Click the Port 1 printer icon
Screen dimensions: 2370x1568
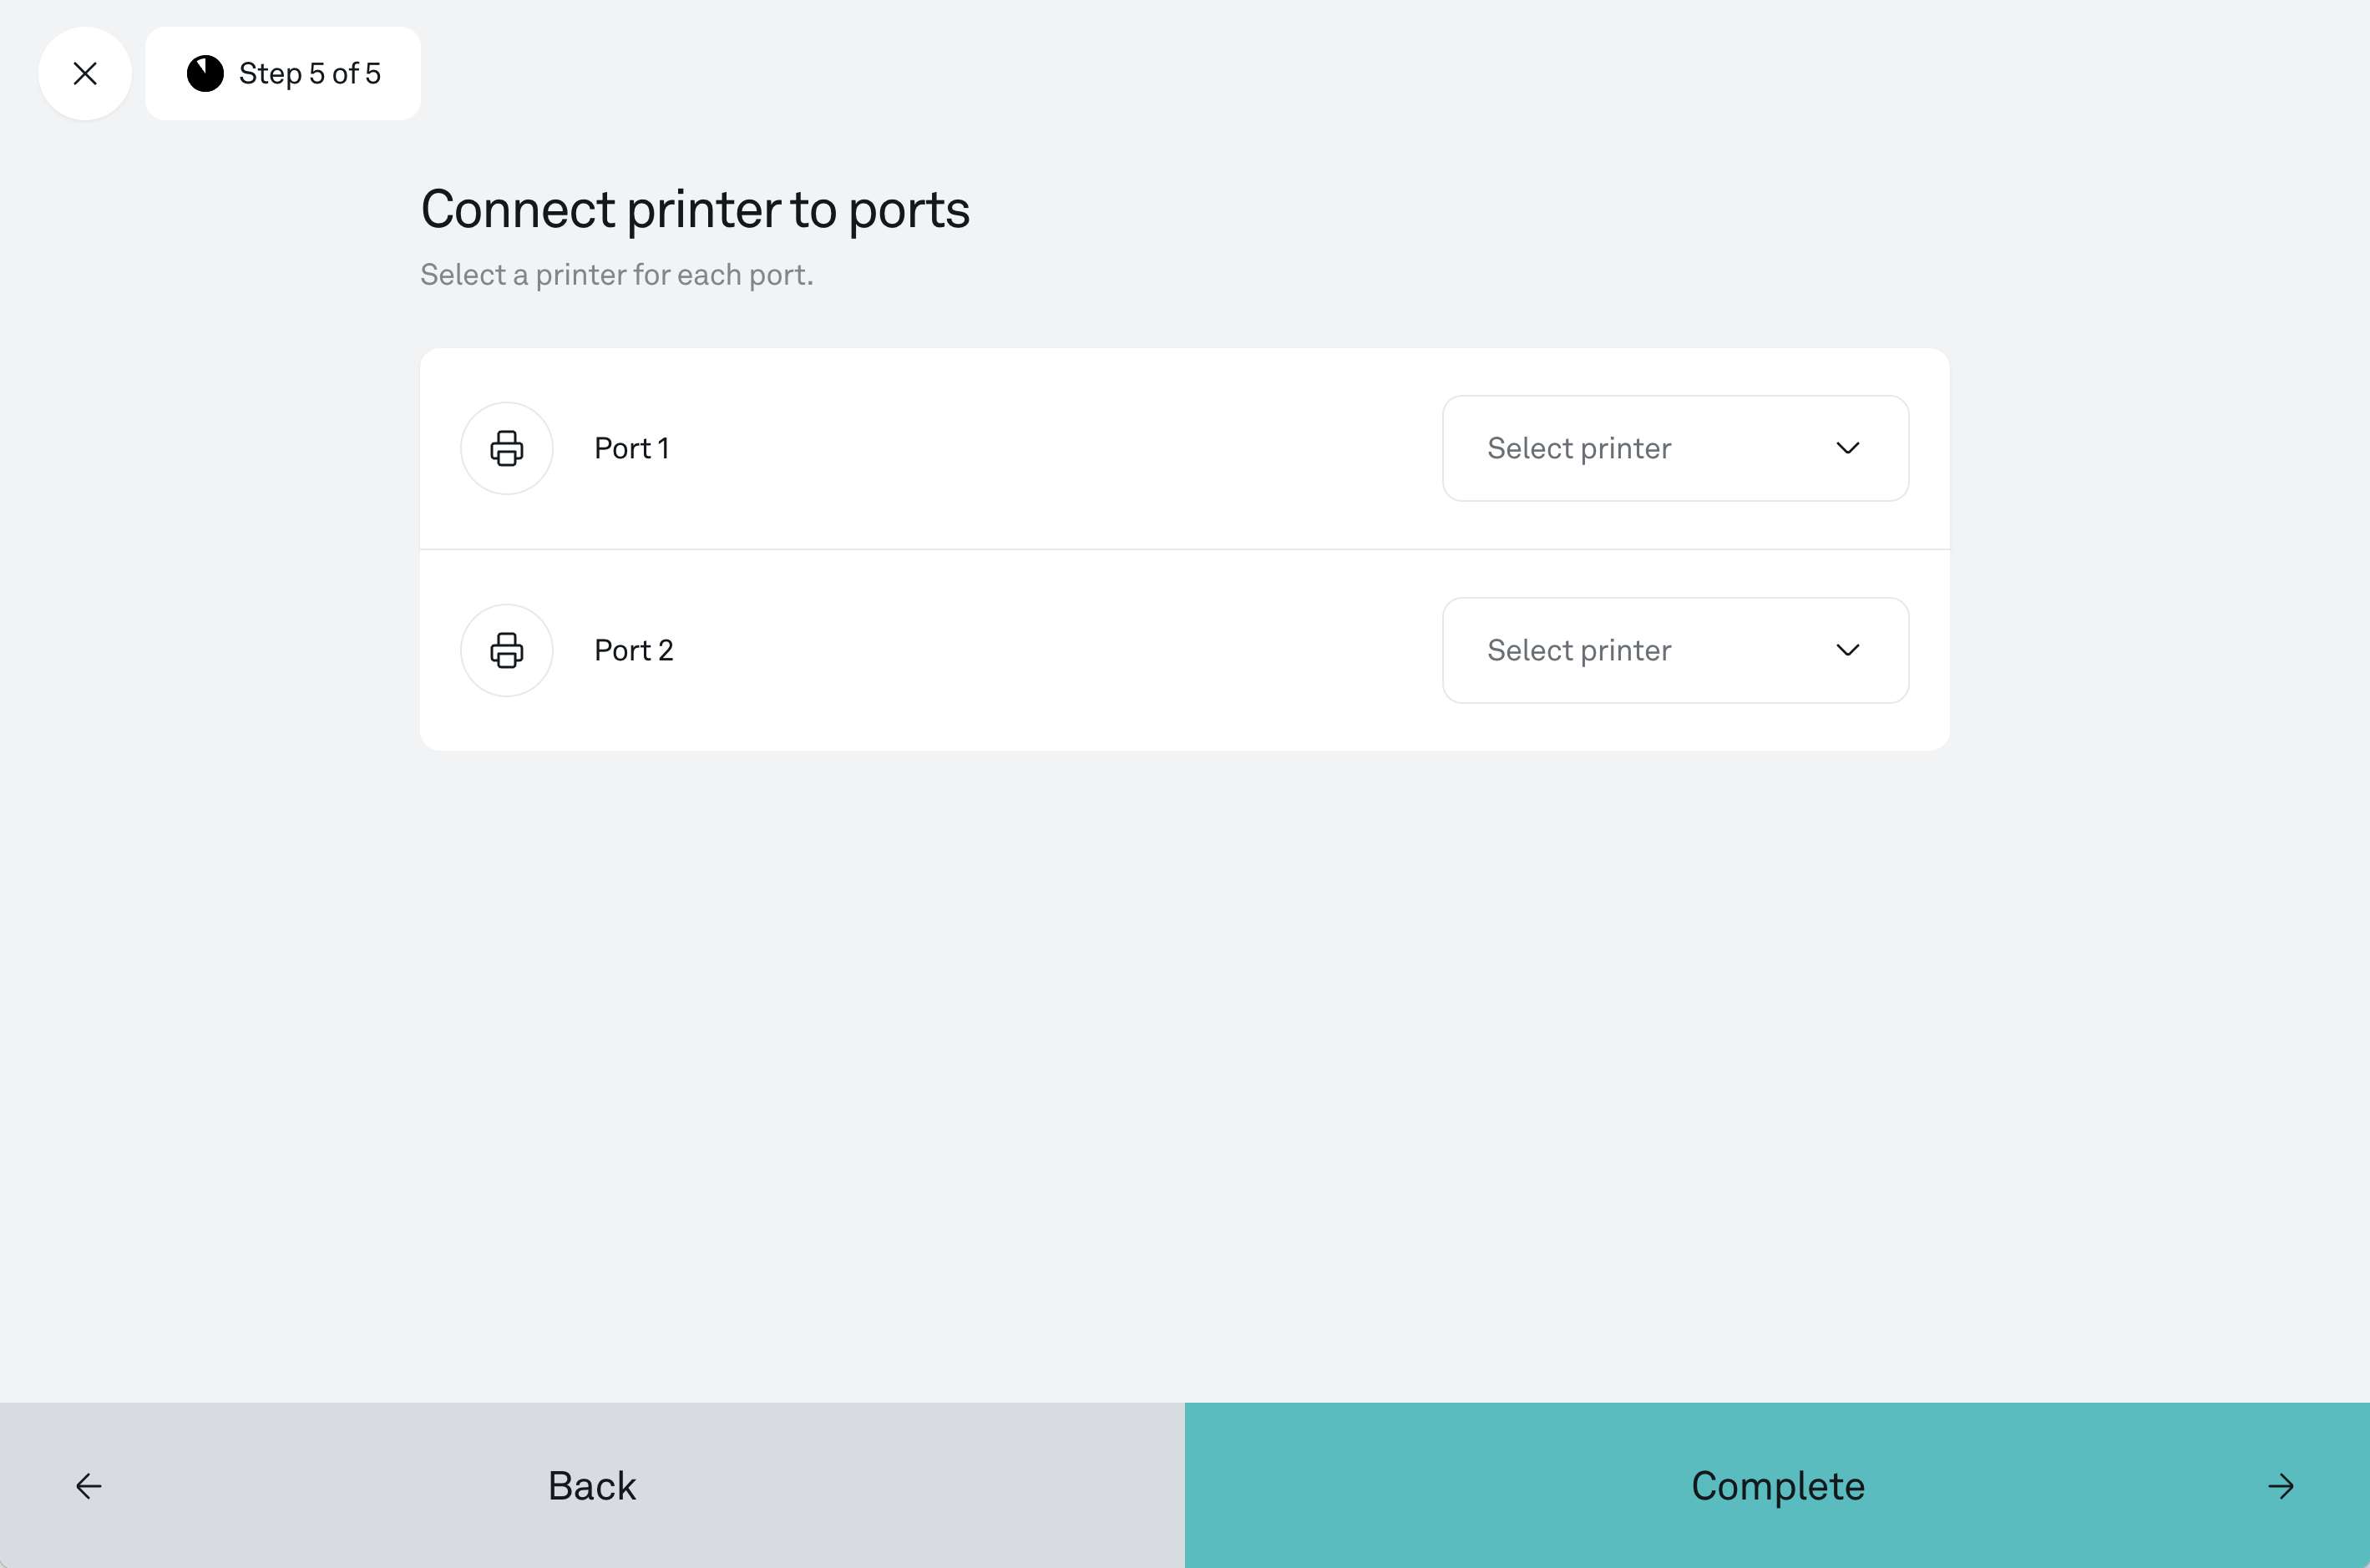(x=507, y=448)
